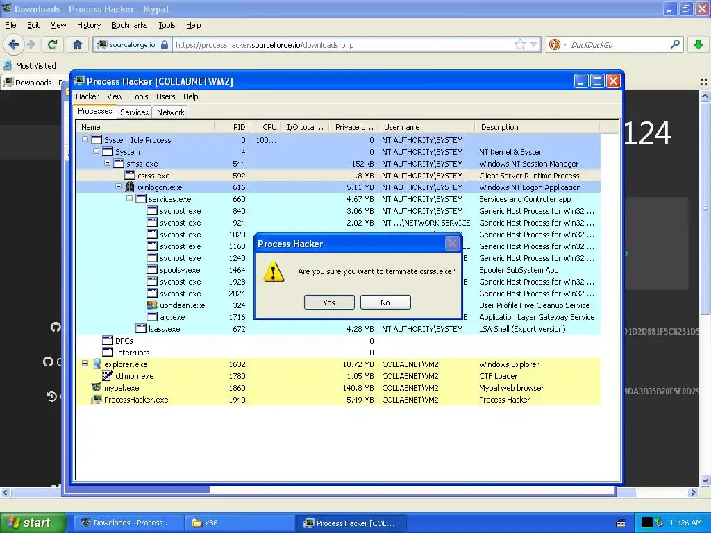The width and height of the screenshot is (711, 533).
Task: Click the explorer.exe computer icon
Action: (x=97, y=364)
